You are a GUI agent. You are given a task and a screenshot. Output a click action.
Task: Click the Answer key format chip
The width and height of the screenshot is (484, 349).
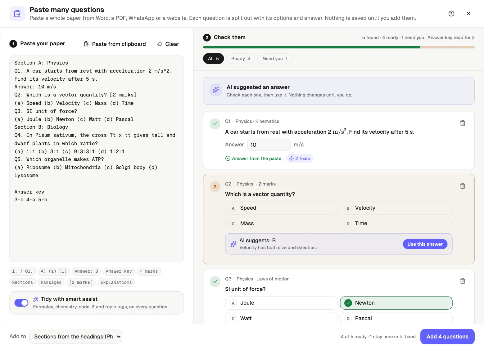click(x=119, y=271)
